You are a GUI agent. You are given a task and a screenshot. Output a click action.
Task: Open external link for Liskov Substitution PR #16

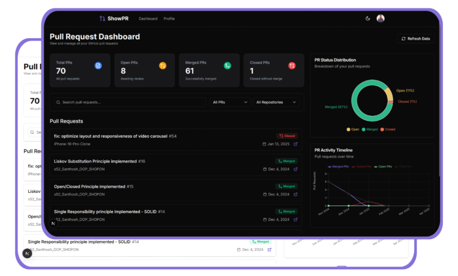tap(296, 169)
